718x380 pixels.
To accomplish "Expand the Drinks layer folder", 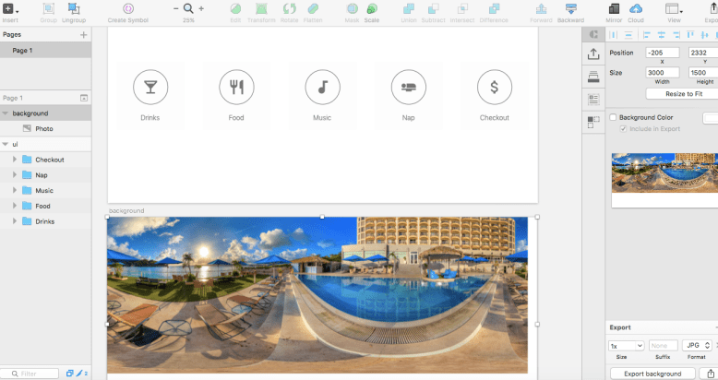I will (15, 221).
